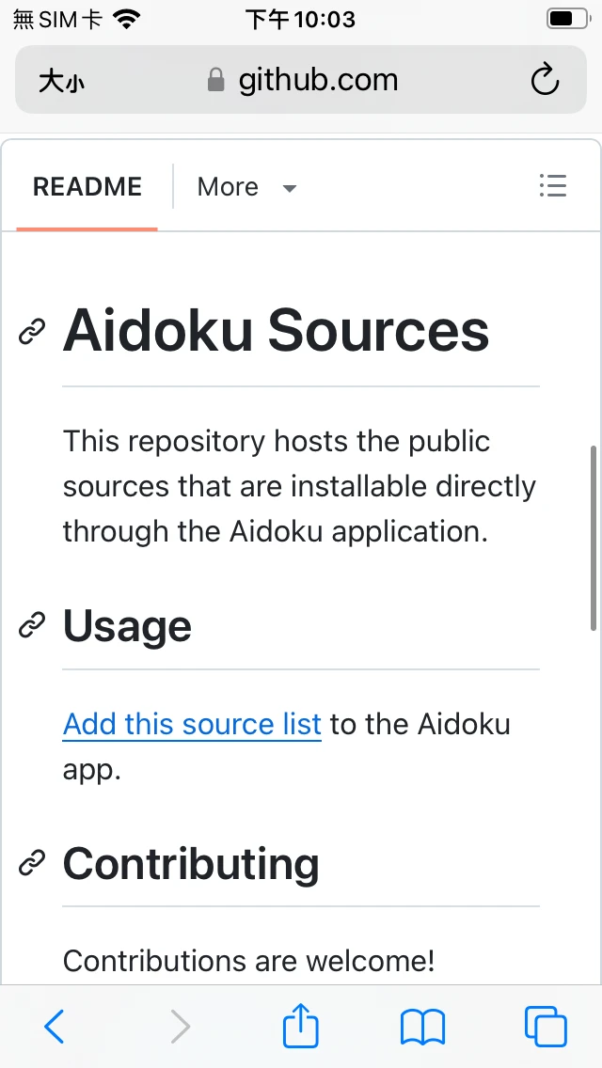Open the 'Add this source list' link
Viewport: 602px width, 1068px height.
pos(192,725)
